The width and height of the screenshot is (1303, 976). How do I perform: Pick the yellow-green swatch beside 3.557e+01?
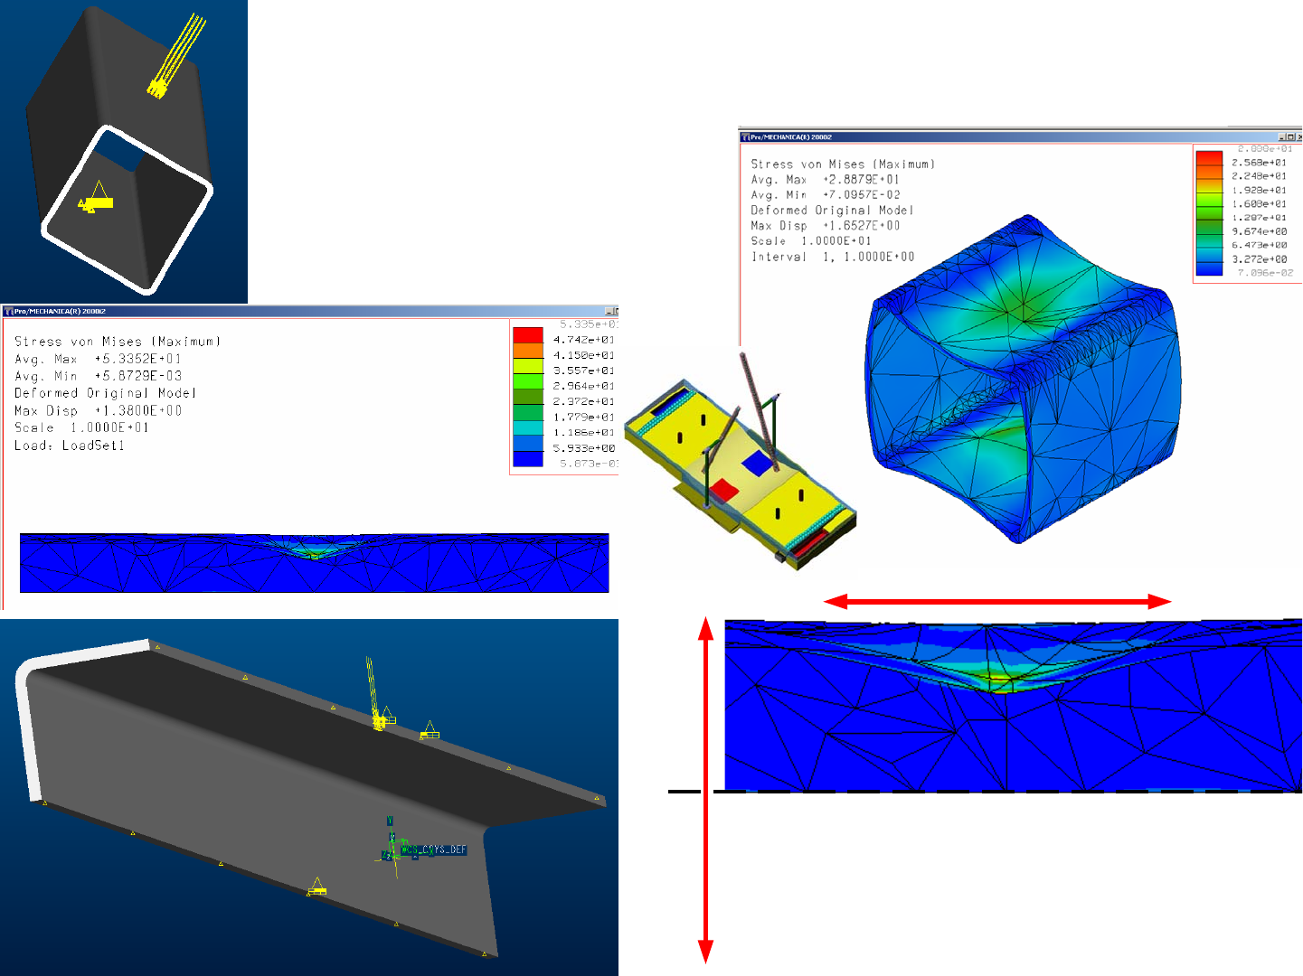point(528,366)
